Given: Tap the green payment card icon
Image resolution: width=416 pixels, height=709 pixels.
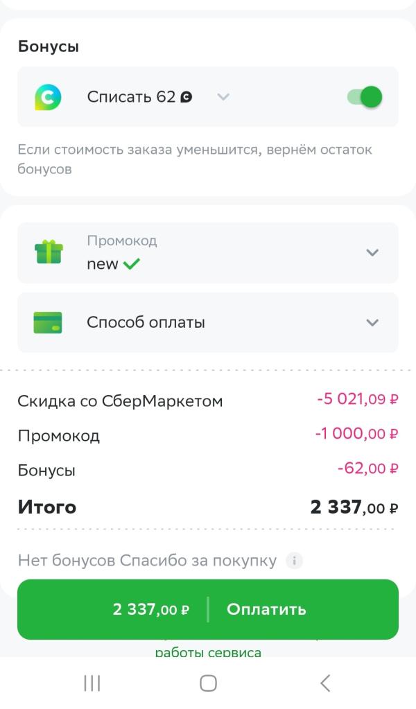Looking at the screenshot, I should click(48, 322).
